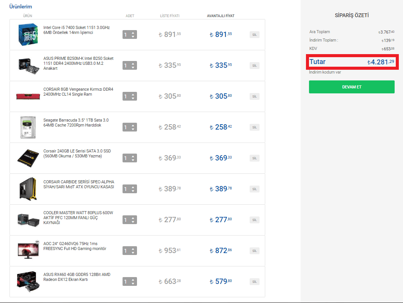Remove Corsair 240GB SSD with SİL button
This screenshot has height=303, width=403.
[255, 158]
